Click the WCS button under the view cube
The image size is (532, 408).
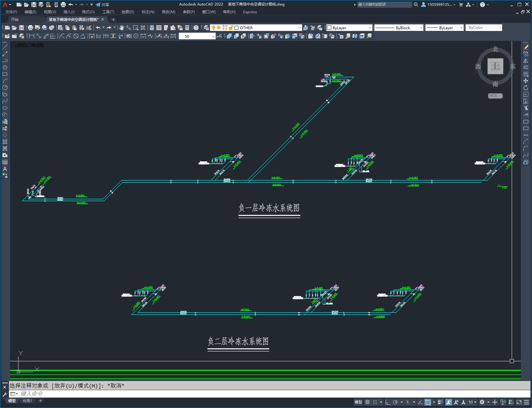[495, 96]
